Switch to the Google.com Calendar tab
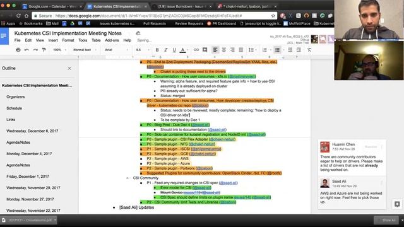This screenshot has width=404, height=227. [x=52, y=6]
